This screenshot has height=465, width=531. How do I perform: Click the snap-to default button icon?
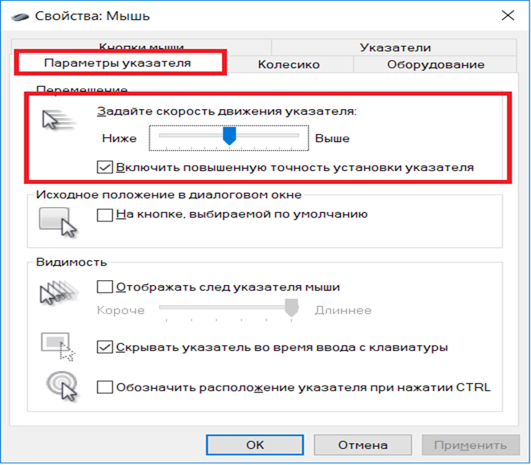pos(58,222)
